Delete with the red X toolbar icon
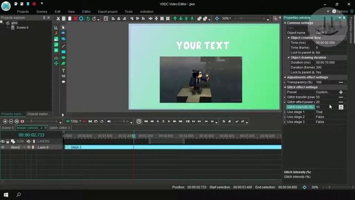The height and width of the screenshot is (200, 355). (x=75, y=18)
